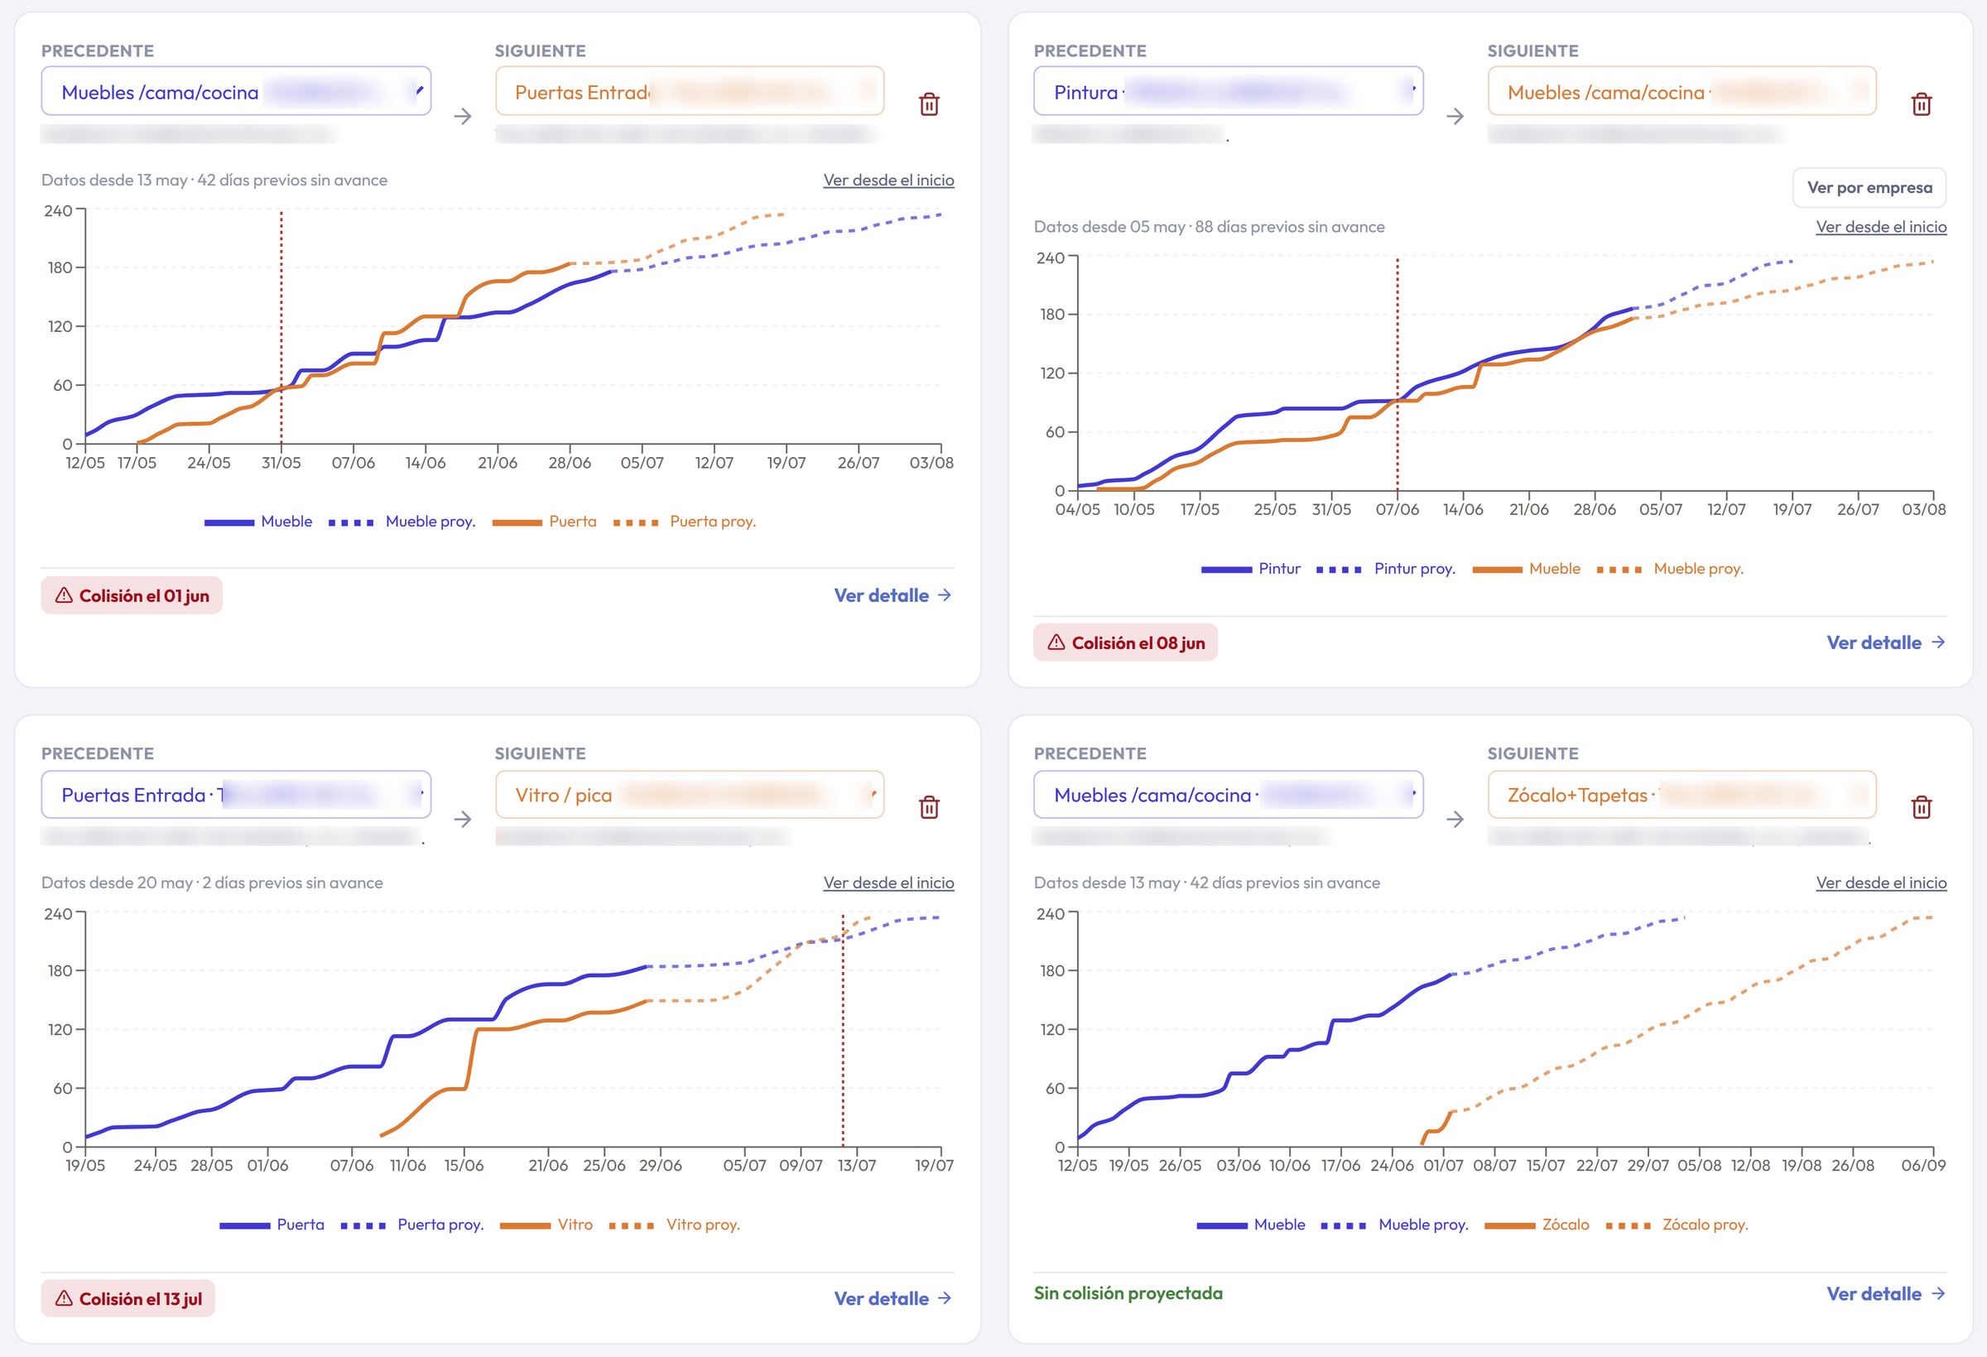
Task: Toggle Puerta proy. legend in Vitro chart
Action: click(x=412, y=1225)
